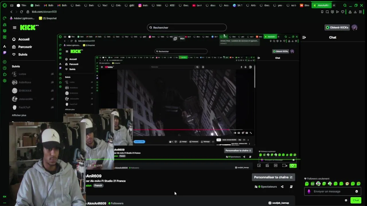The height and width of the screenshot is (206, 367).
Task: Go to Suivis in Kick sidebar
Action: (19, 54)
